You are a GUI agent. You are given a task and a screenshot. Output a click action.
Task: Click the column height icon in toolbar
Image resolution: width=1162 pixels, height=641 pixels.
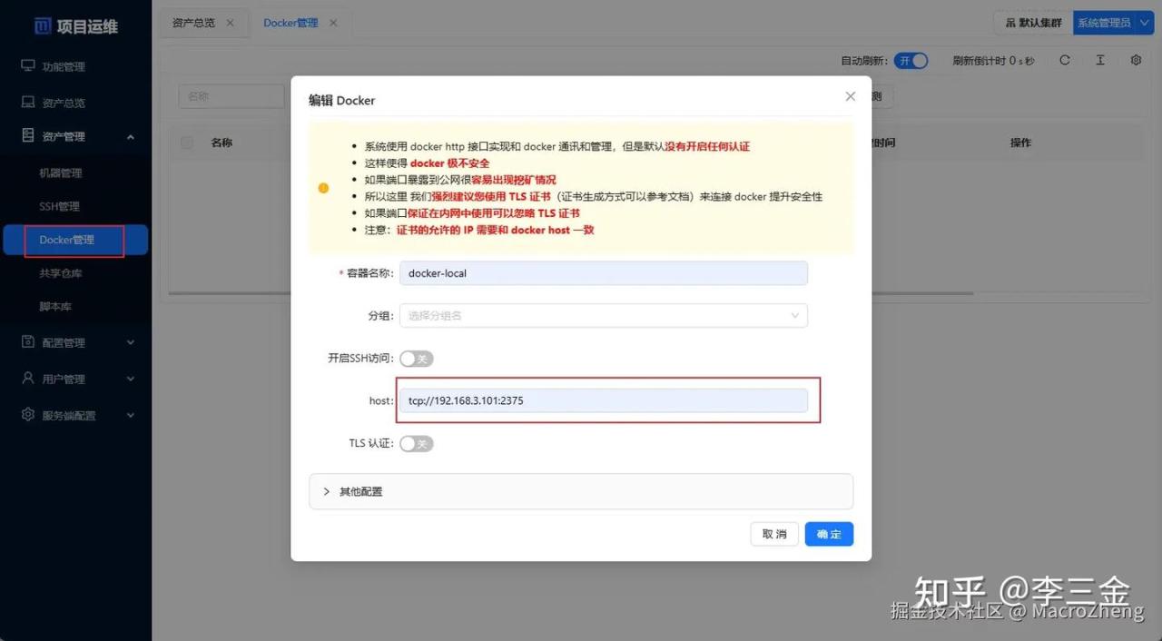tap(1100, 61)
